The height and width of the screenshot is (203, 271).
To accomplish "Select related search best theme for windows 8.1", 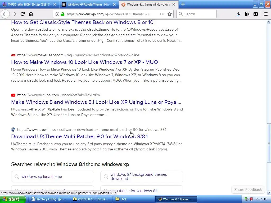I will tap(142, 191).
